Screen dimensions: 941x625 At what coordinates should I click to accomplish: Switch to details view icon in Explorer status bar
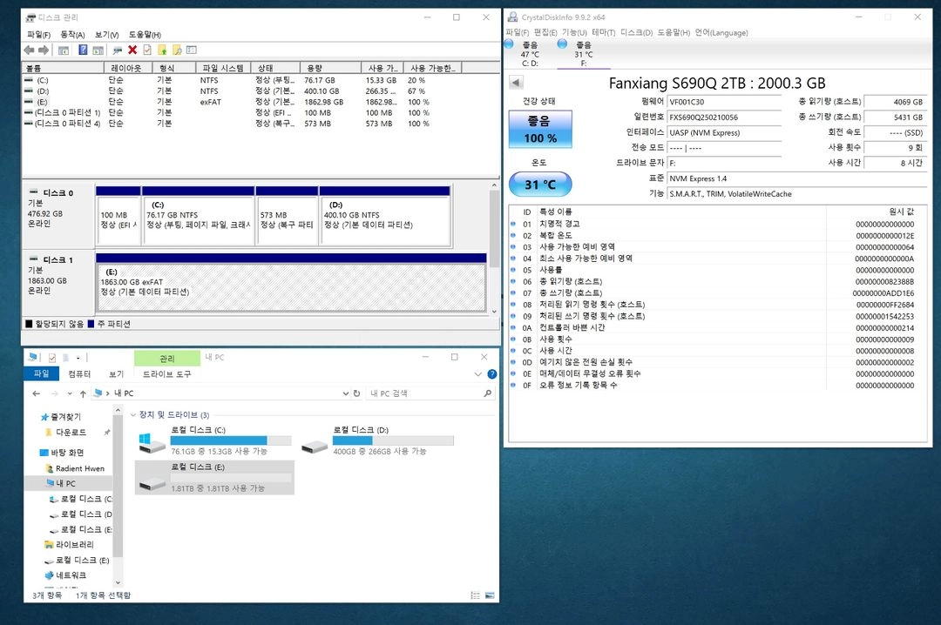(x=476, y=595)
